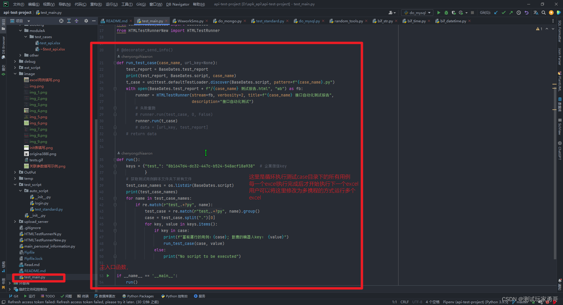Open the 重构(R) menu
Image resolution: width=563 pixels, height=305 pixels.
96,4
